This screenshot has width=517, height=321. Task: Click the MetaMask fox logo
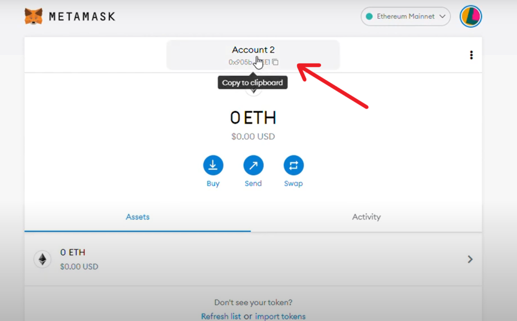point(33,16)
